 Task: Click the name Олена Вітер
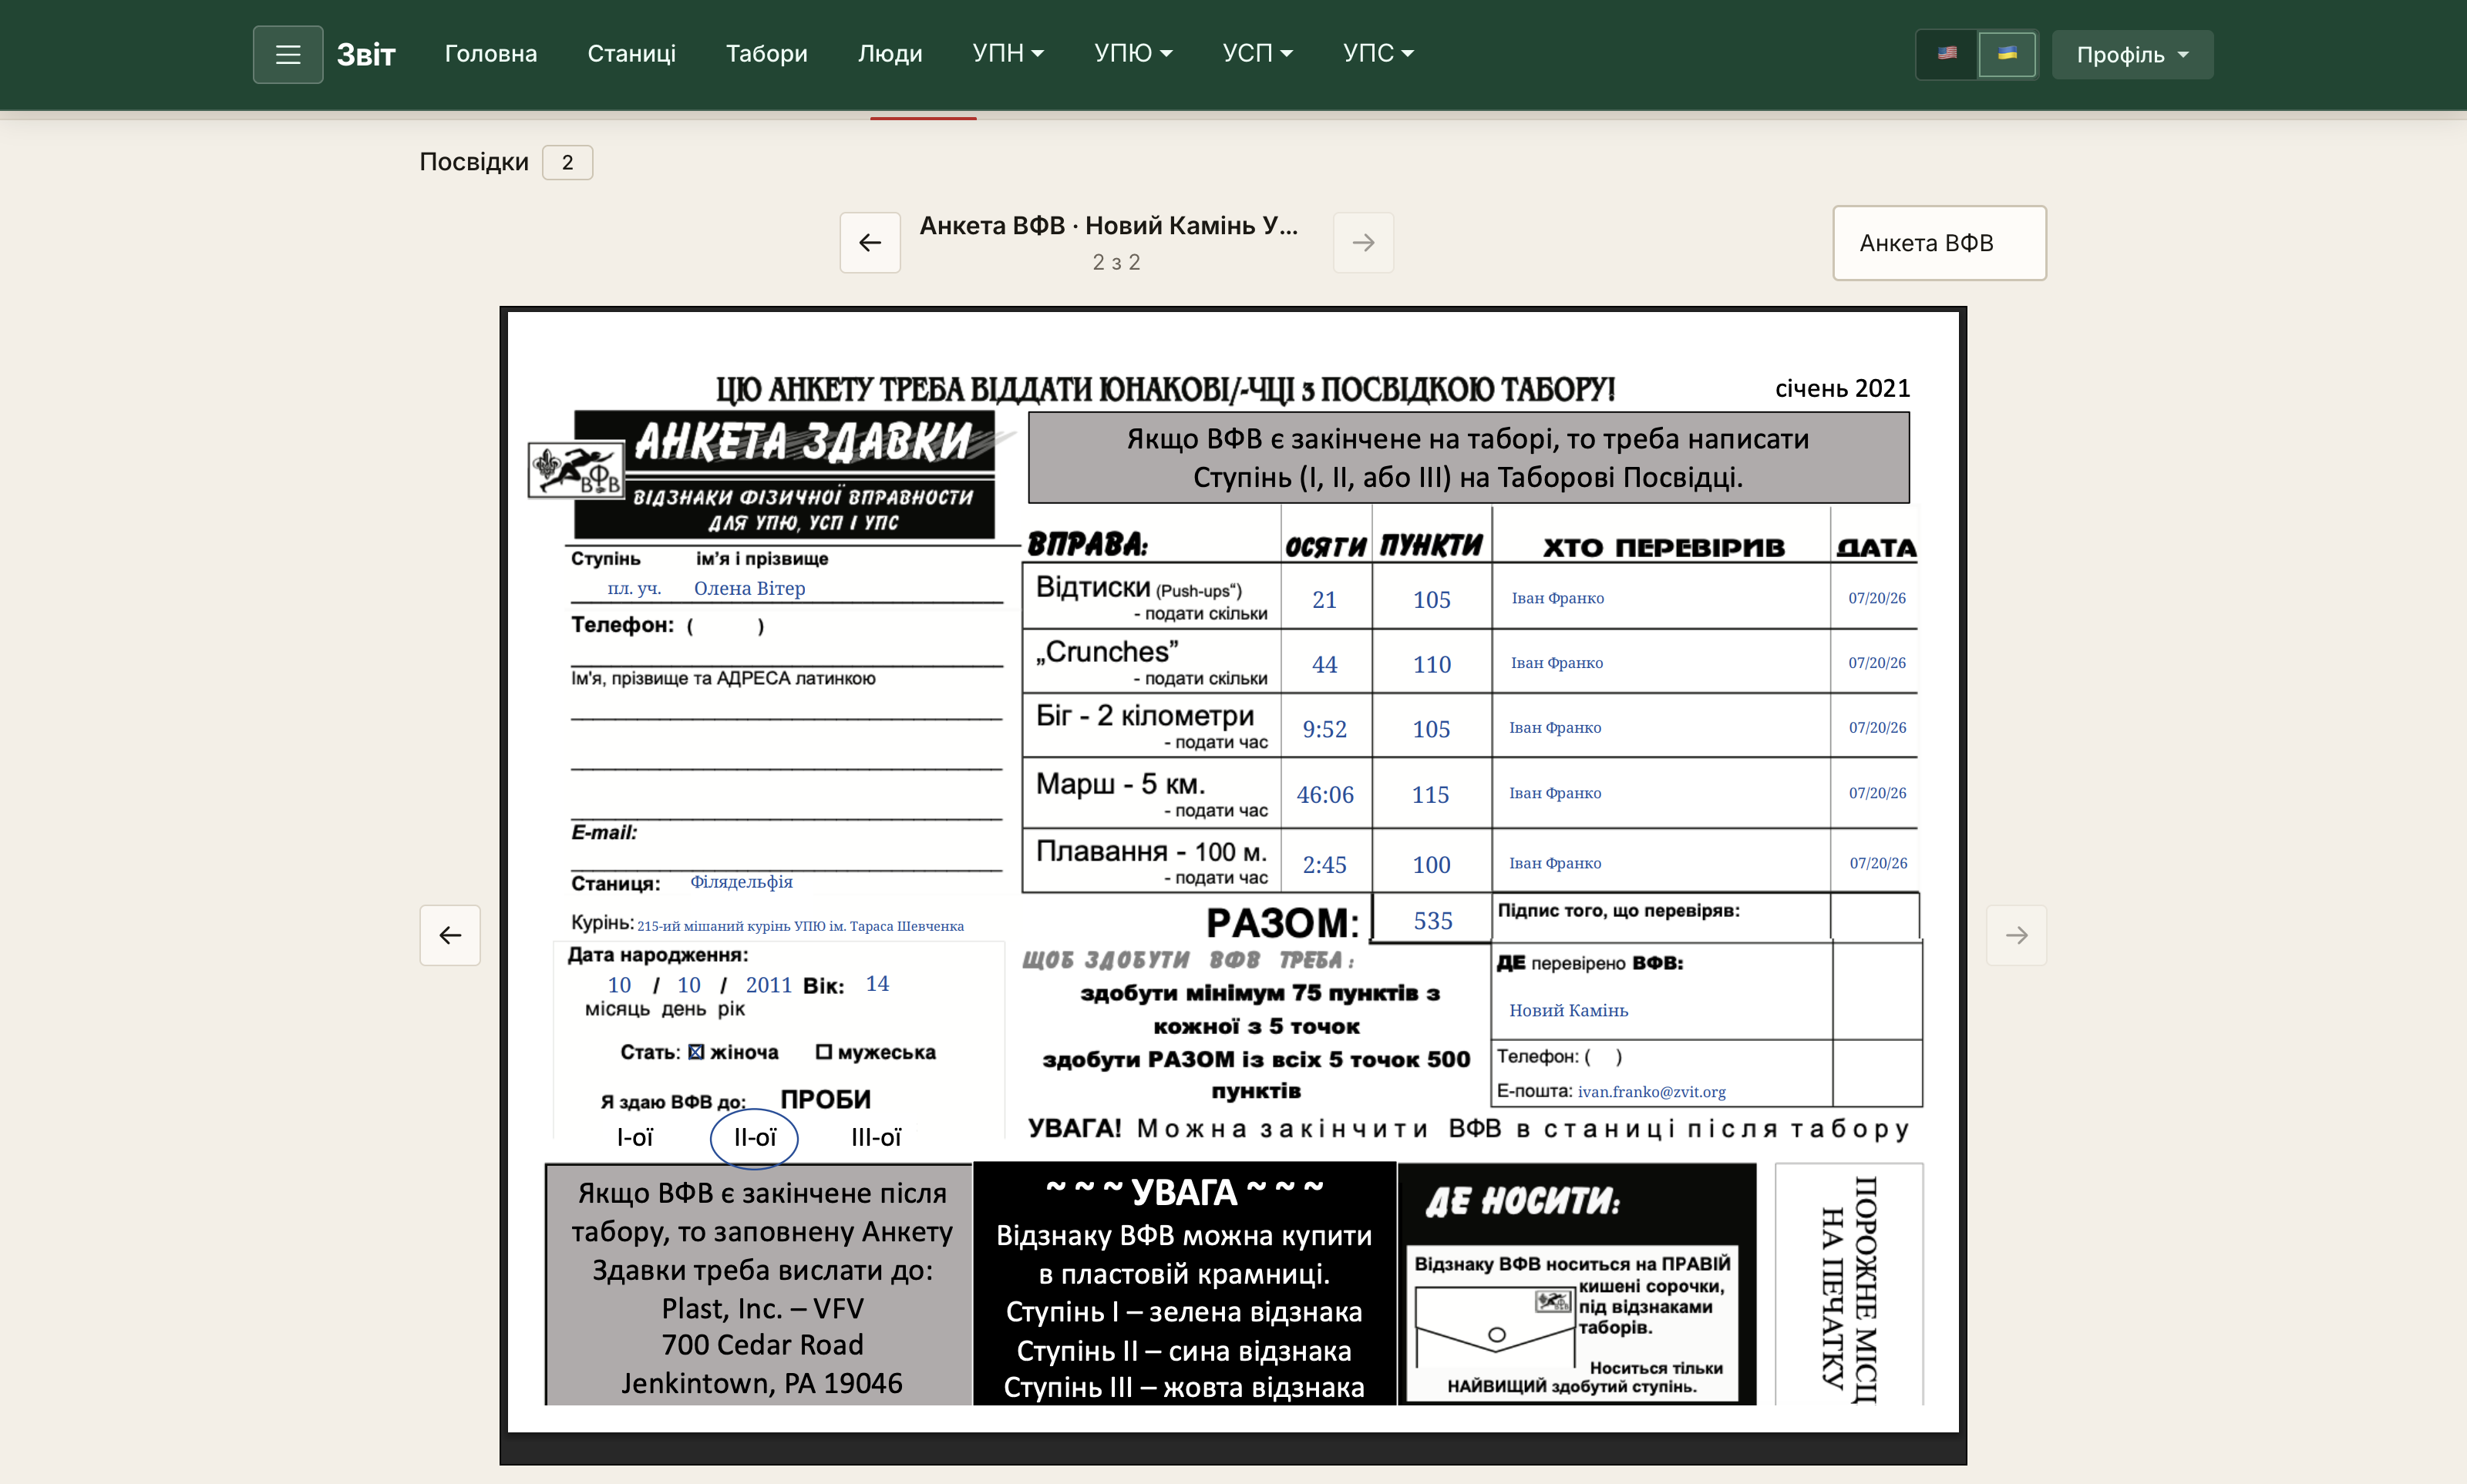tap(749, 588)
